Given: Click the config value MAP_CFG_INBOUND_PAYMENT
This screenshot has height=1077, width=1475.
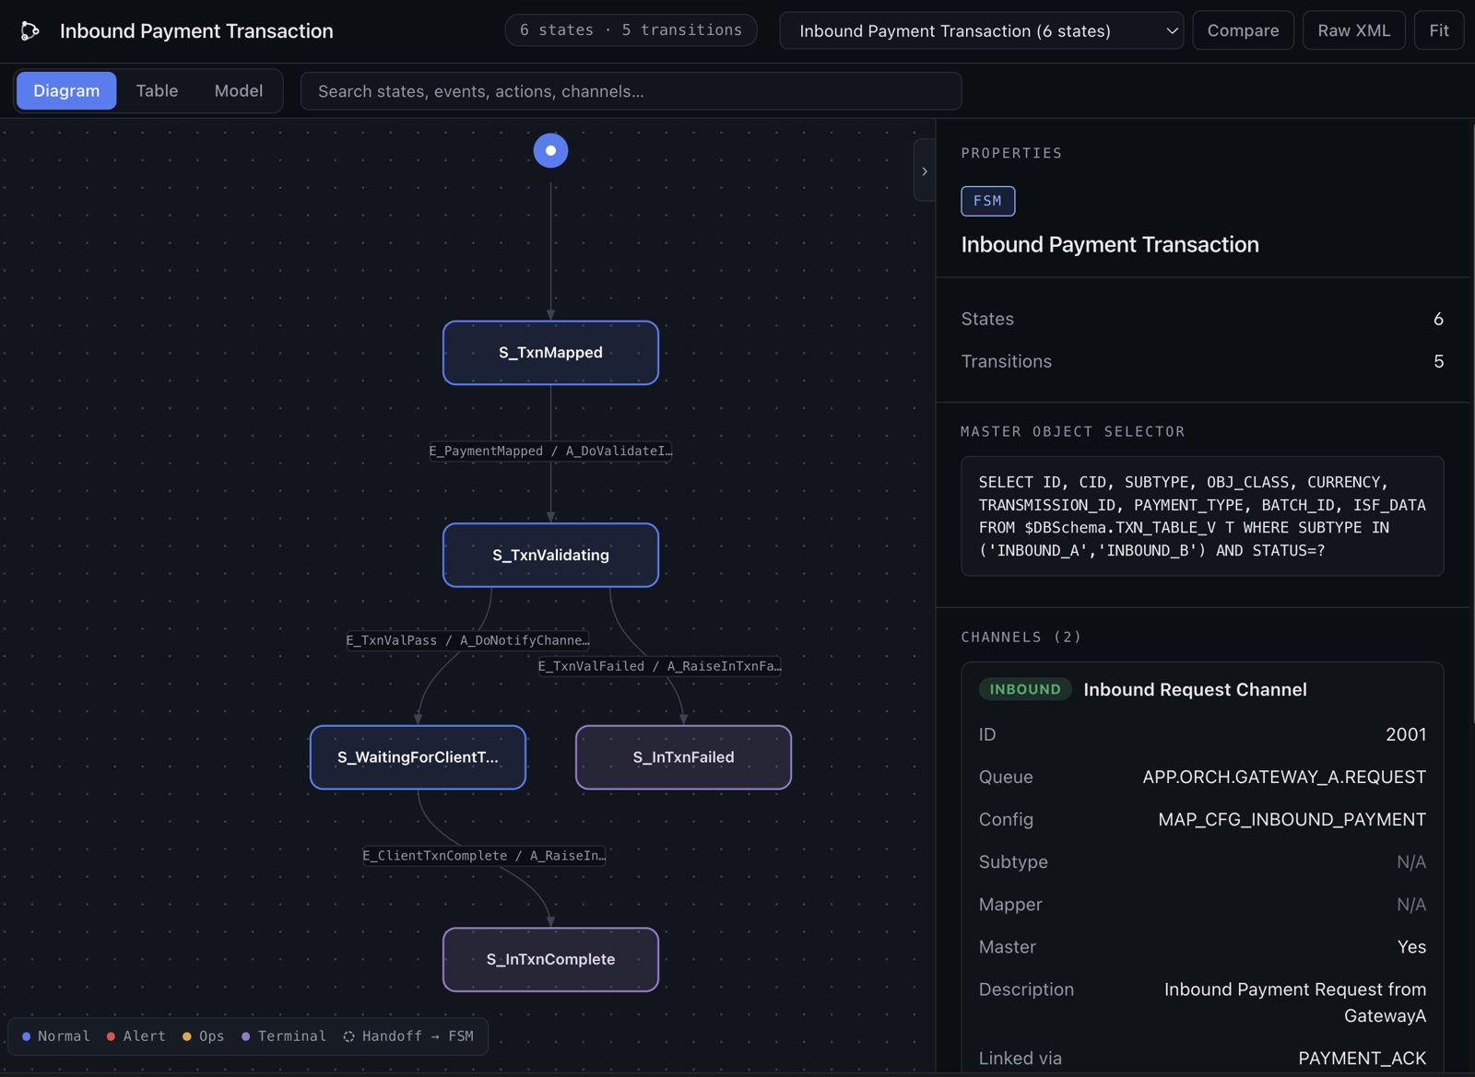Looking at the screenshot, I should point(1292,819).
